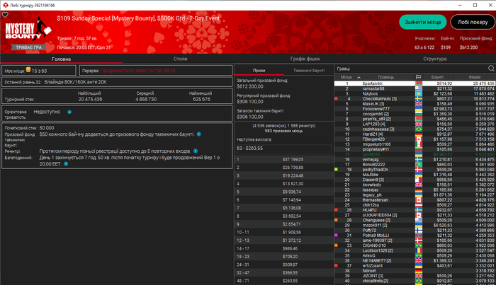
Task: Click the Brazil flag beside cezinhaaaaaa
Action: [x=419, y=129]
